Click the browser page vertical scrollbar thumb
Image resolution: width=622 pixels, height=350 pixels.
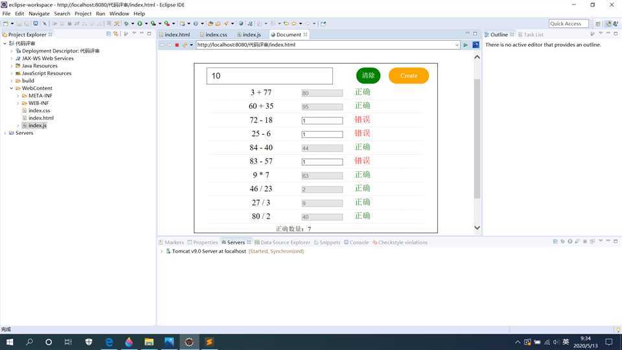(478, 137)
